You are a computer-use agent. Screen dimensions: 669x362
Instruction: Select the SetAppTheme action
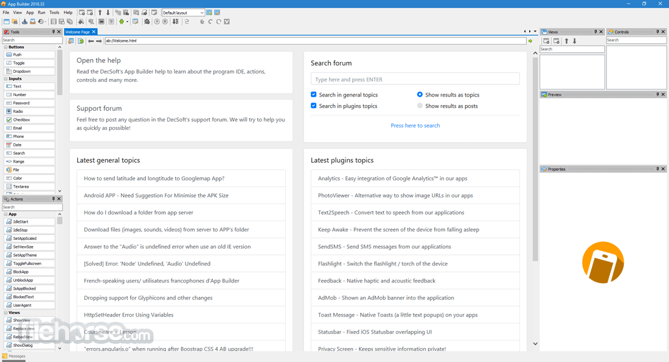pyautogui.click(x=29, y=255)
